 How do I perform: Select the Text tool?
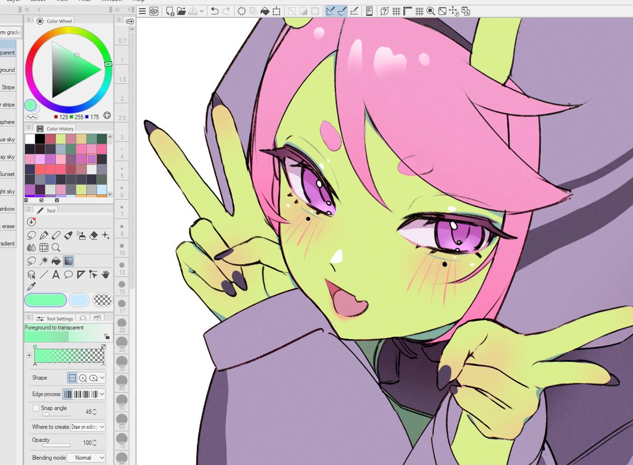pyautogui.click(x=56, y=274)
